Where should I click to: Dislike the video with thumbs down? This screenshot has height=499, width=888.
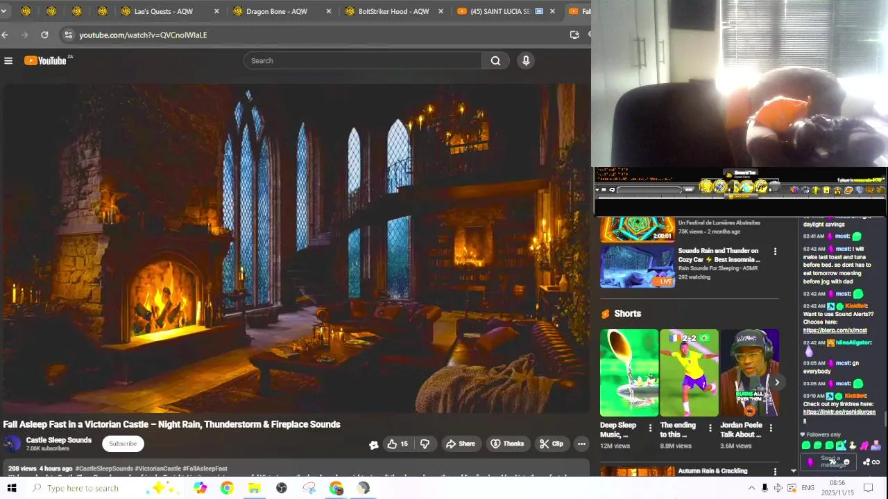pyautogui.click(x=425, y=444)
